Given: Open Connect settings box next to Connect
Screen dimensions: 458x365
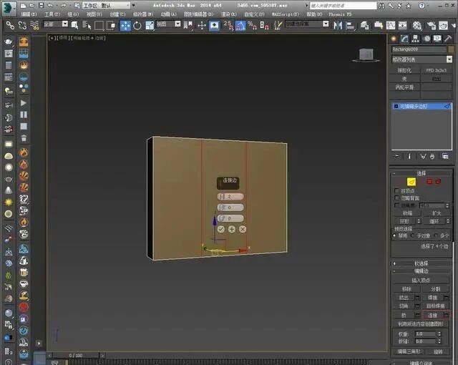Looking at the screenshot, I should [x=447, y=315].
